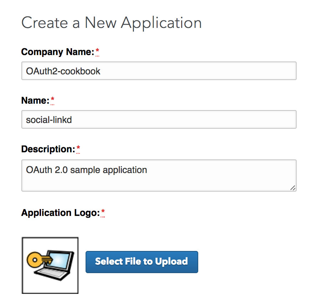Click the red asterisk beside Company Name
The height and width of the screenshot is (306, 323).
tap(97, 51)
